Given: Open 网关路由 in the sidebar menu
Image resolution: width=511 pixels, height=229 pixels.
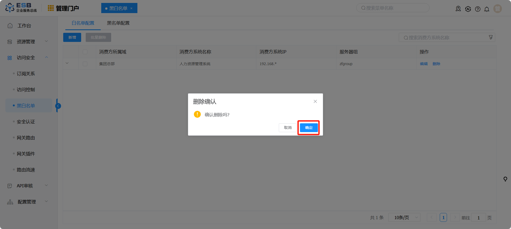Looking at the screenshot, I should [26, 138].
